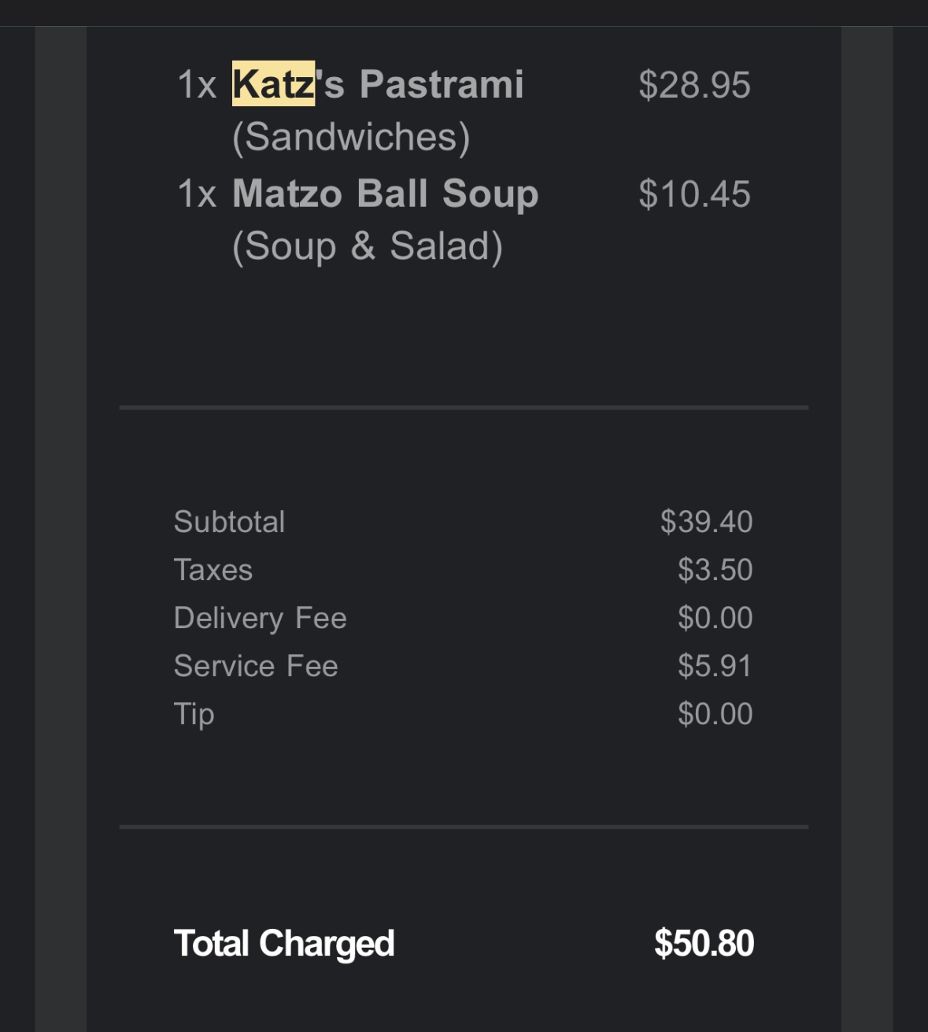Click the $5.91 service fee amount
Screen dimensions: 928x1032
(x=715, y=666)
